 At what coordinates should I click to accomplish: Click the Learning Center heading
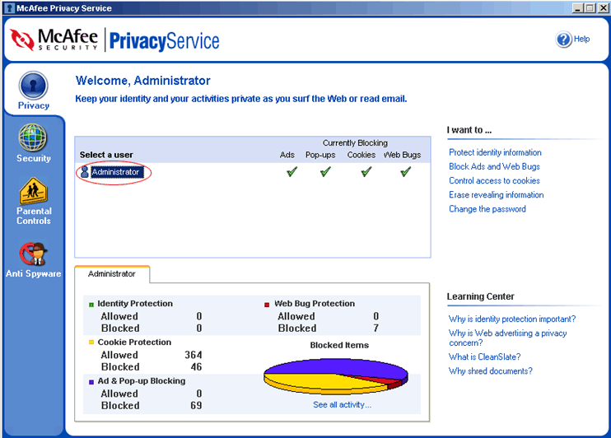[480, 296]
